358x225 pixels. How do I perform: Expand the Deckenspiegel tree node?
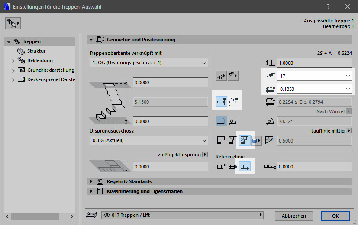click(13, 80)
